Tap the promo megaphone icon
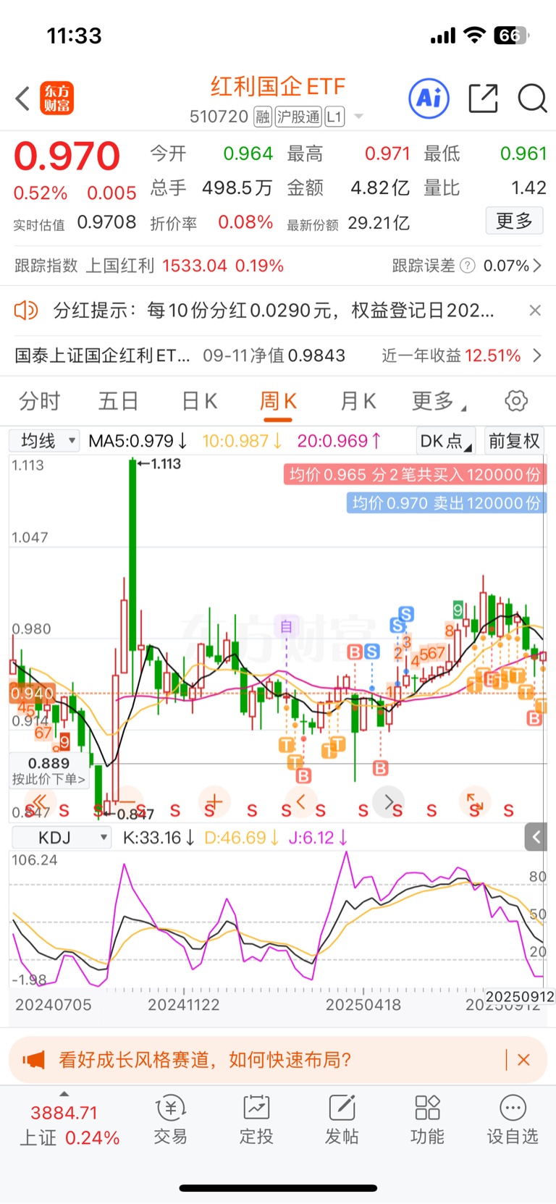The height and width of the screenshot is (1204, 556). pyautogui.click(x=33, y=1060)
